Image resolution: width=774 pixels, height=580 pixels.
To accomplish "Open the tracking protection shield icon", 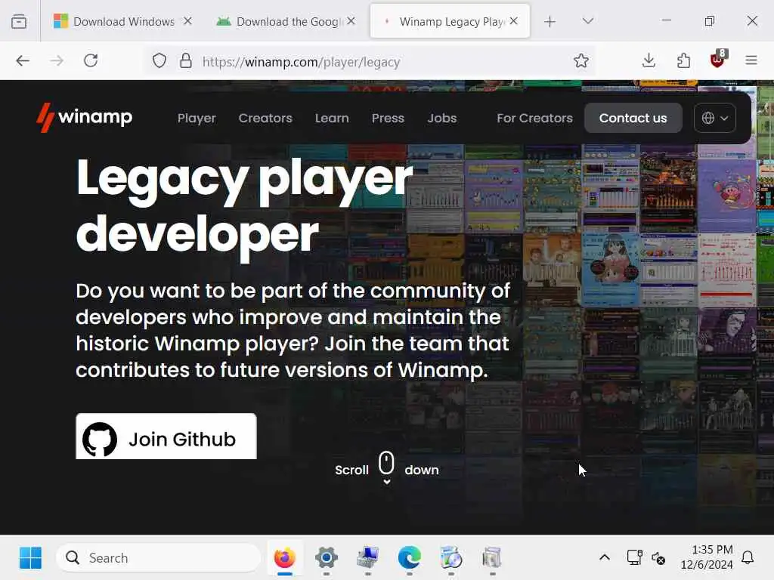I will (x=159, y=61).
